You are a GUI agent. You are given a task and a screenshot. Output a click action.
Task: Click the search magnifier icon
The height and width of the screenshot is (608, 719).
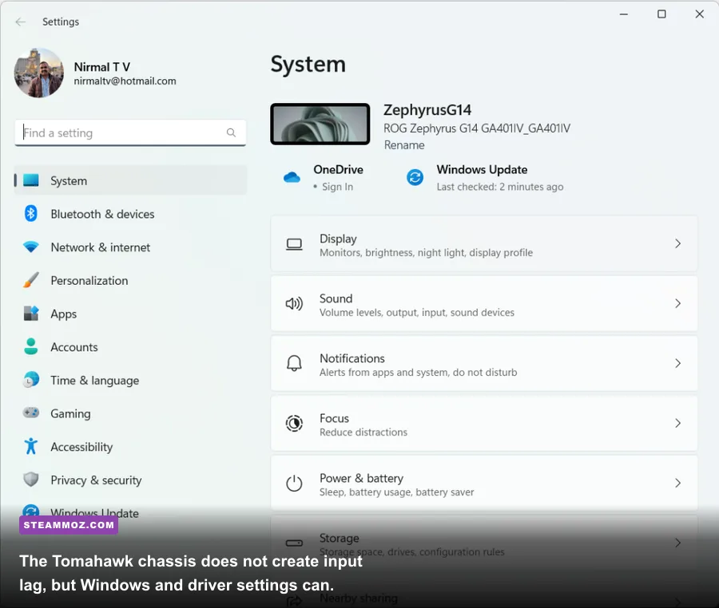pyautogui.click(x=231, y=132)
